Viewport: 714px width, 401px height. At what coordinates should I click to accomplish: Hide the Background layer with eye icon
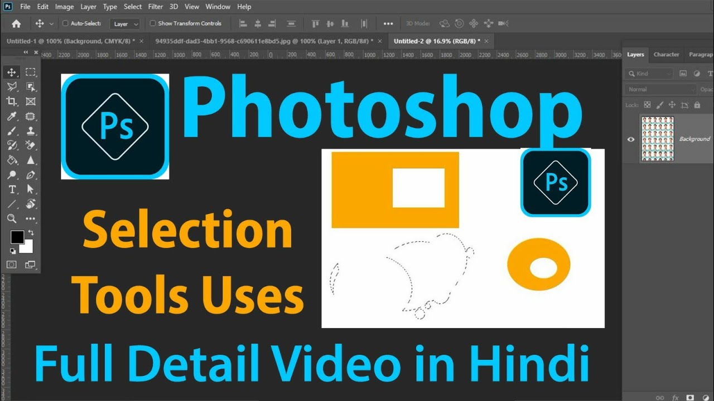click(x=631, y=139)
